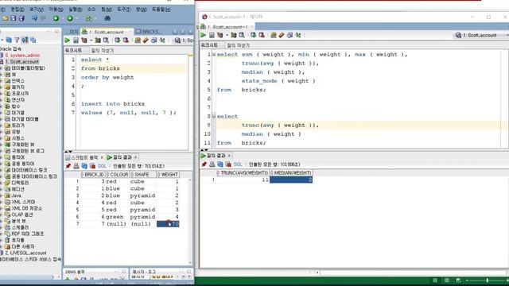This screenshot has height=286, width=509.
Task: Click Run Statement in floating Scott_account-1 window
Action: click(204, 35)
